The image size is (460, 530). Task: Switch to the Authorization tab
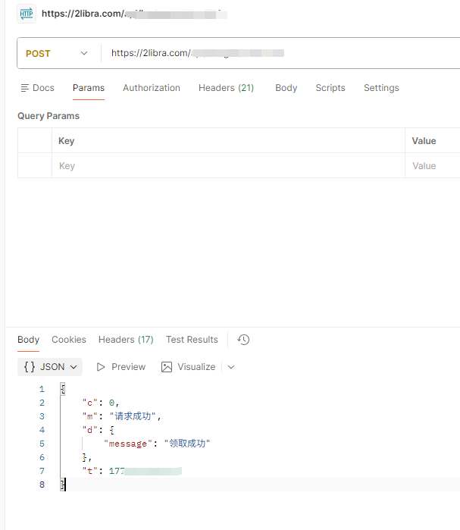152,88
